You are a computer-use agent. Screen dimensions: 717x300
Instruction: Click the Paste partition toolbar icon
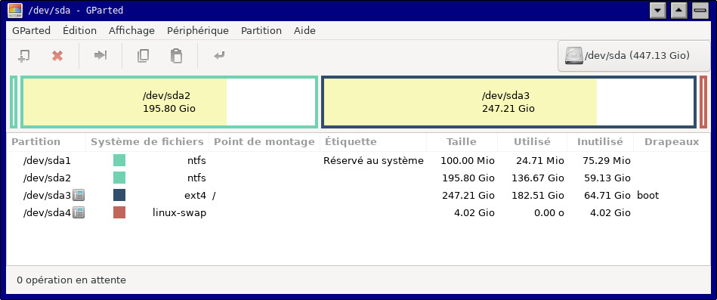[176, 56]
